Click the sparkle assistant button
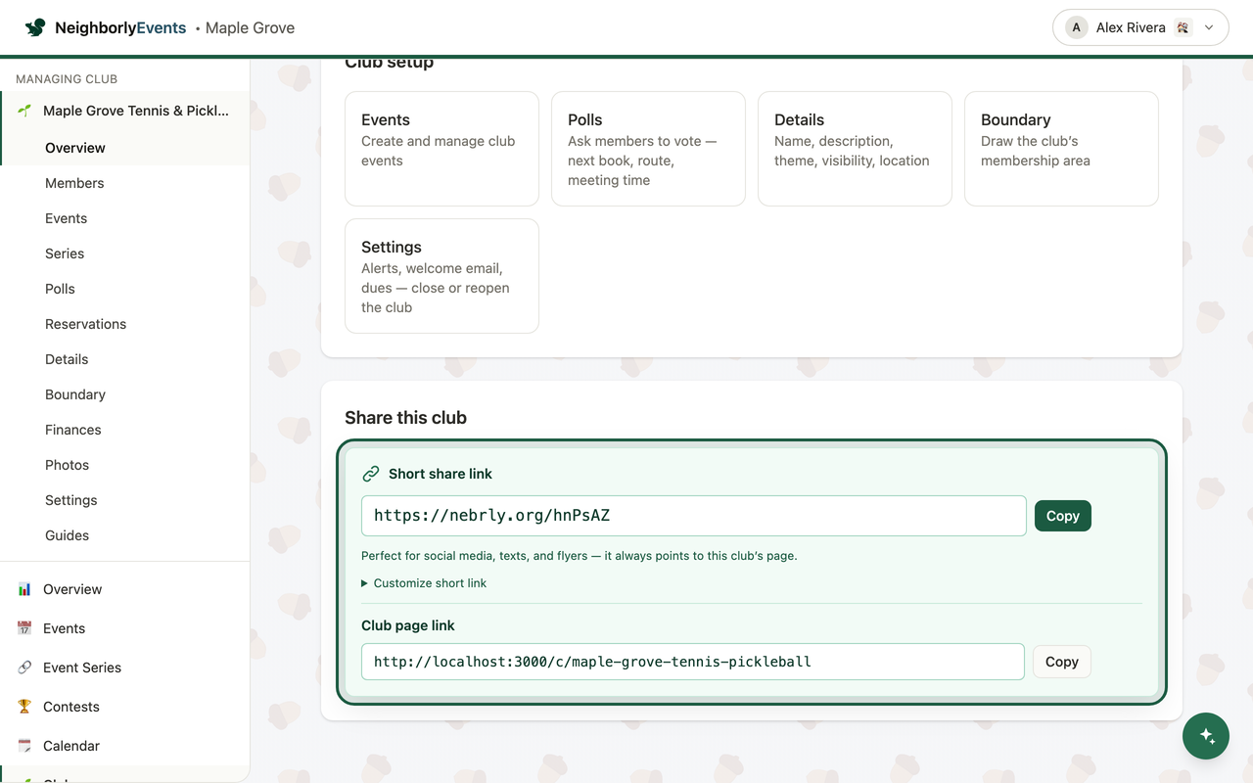Screen dimensions: 1253x783 (1206, 736)
